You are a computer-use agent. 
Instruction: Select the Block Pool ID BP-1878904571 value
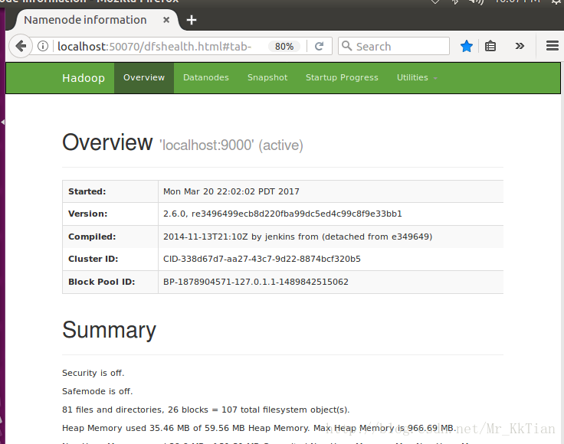point(256,282)
